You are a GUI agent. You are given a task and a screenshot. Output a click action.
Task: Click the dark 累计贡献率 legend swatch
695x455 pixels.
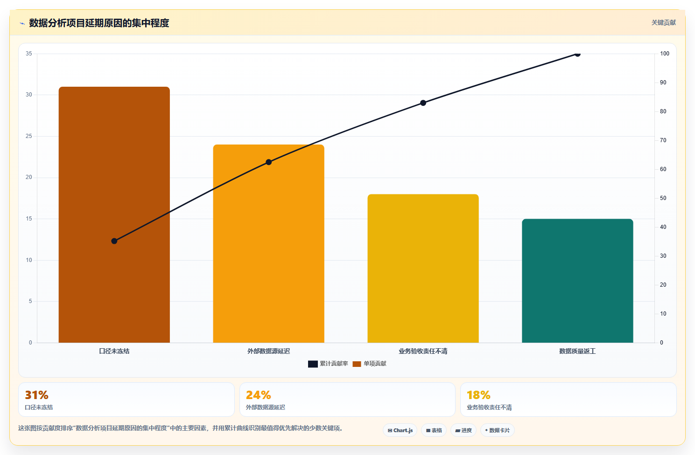313,364
